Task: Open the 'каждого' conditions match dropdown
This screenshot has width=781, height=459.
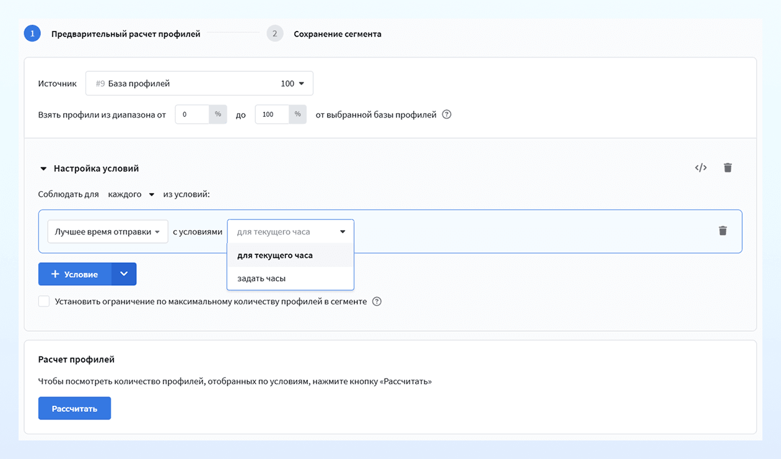Action: coord(131,194)
